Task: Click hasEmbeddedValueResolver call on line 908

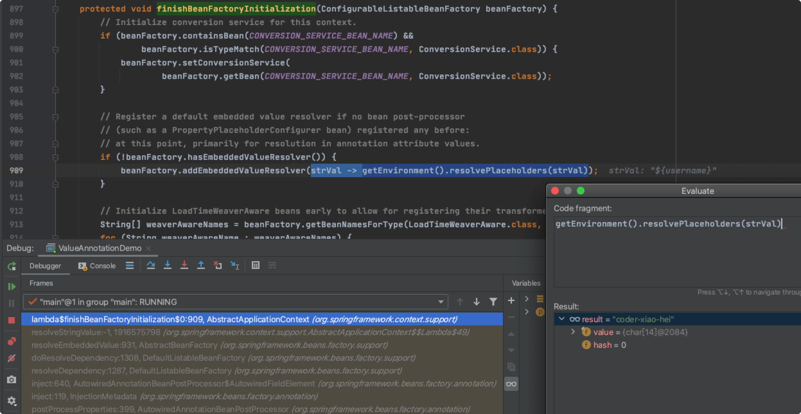Action: pyautogui.click(x=249, y=157)
